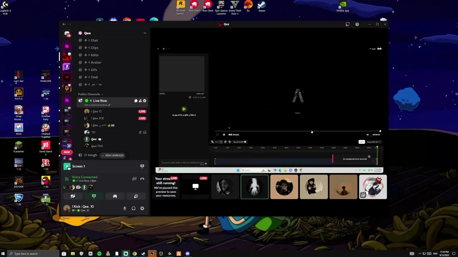Open Logitech G HUB desktop icon

click(x=5, y=8)
